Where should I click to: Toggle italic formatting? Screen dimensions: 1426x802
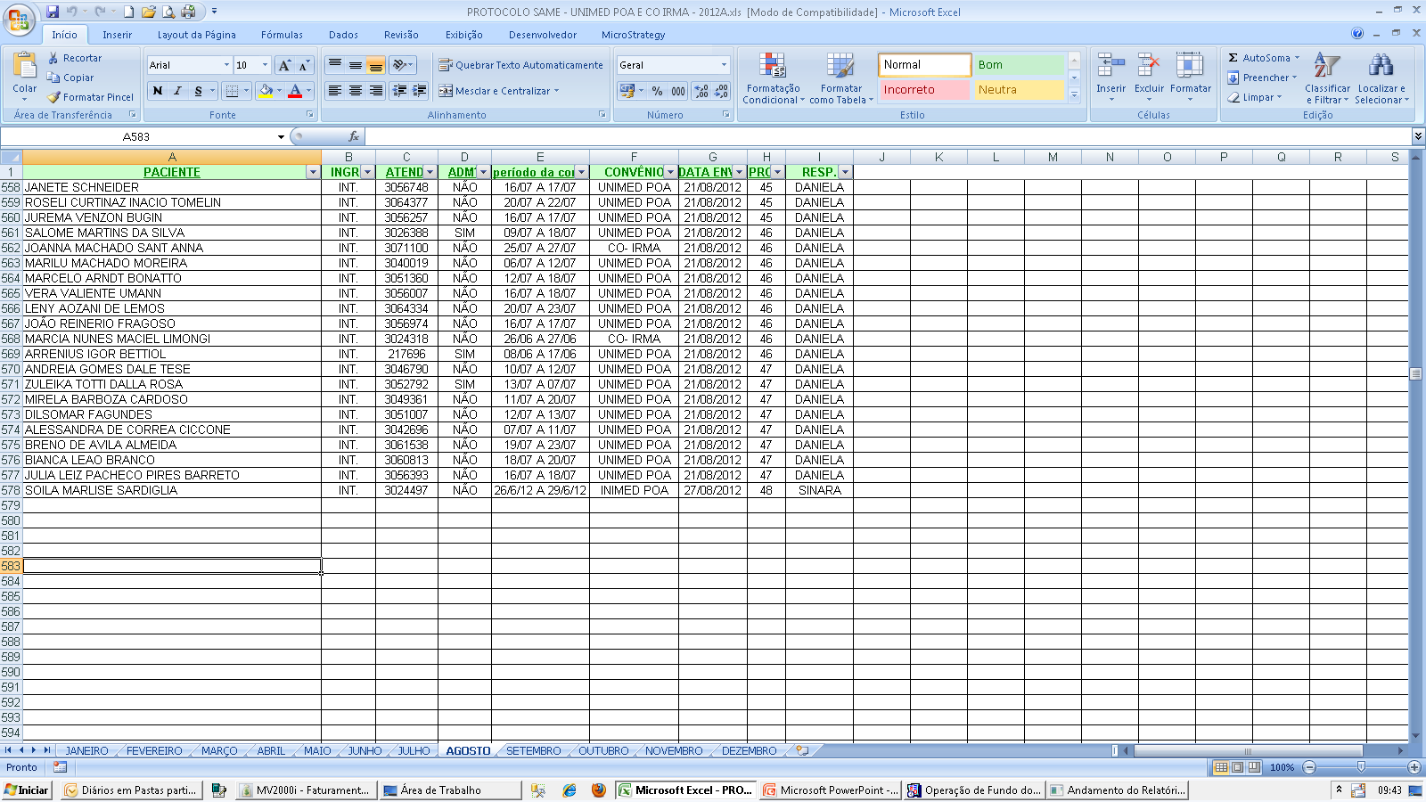pyautogui.click(x=177, y=91)
